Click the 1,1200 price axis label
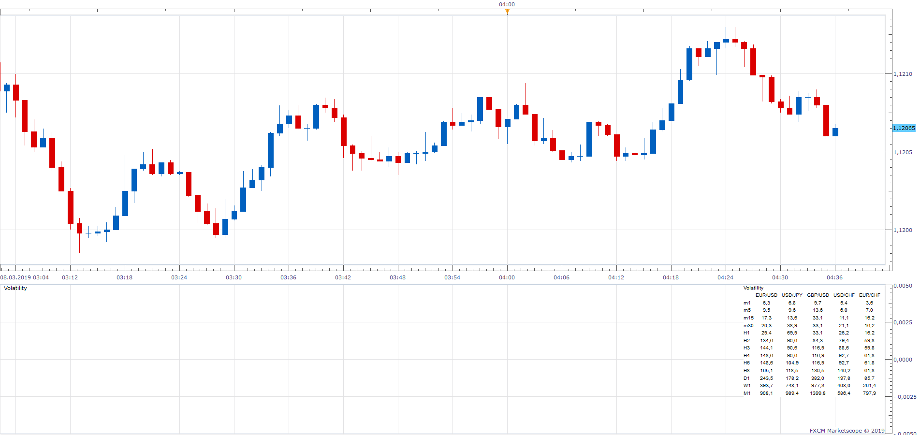This screenshot has width=920, height=435. [x=903, y=230]
